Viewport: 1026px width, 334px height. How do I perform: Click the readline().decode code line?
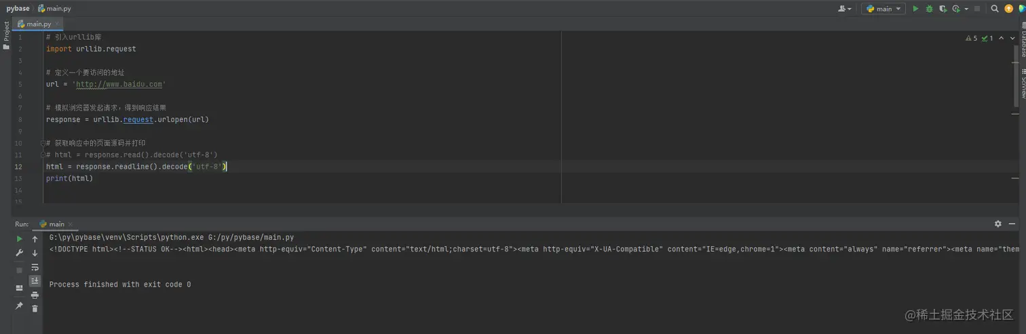tap(136, 167)
